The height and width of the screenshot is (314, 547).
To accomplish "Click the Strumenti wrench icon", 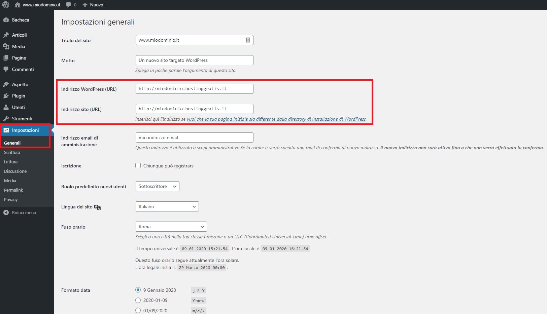I will pos(6,119).
